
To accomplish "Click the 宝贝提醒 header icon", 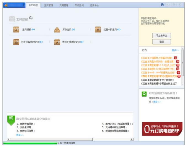I will coord(12,19).
